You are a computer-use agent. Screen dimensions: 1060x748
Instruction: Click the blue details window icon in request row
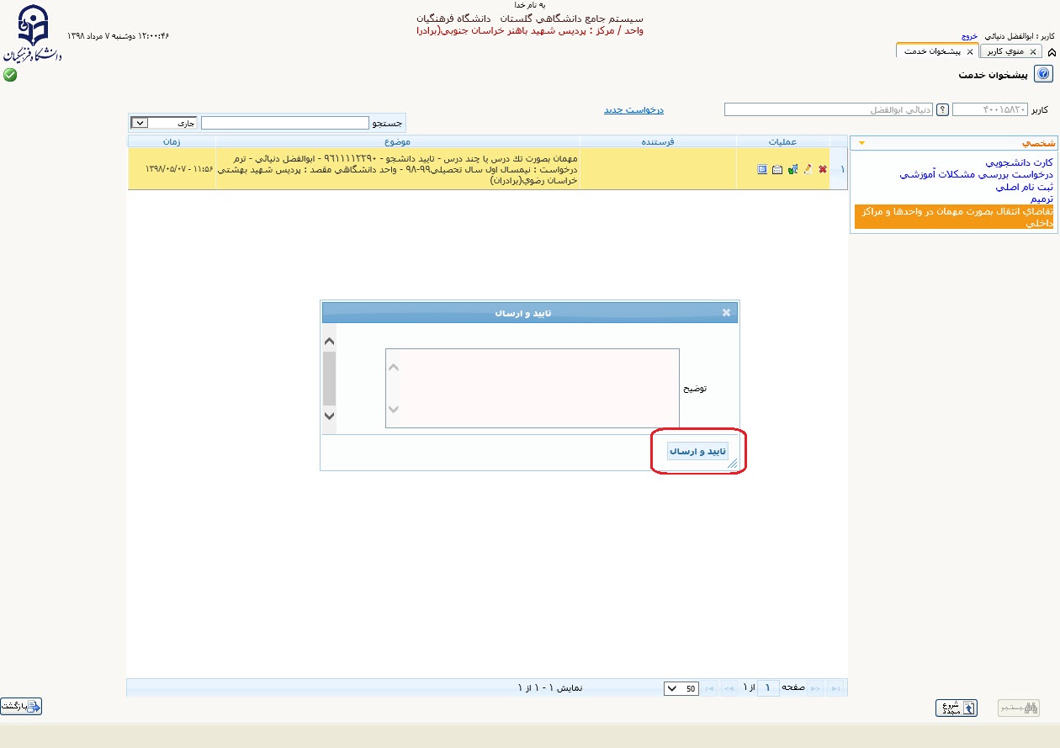point(762,169)
